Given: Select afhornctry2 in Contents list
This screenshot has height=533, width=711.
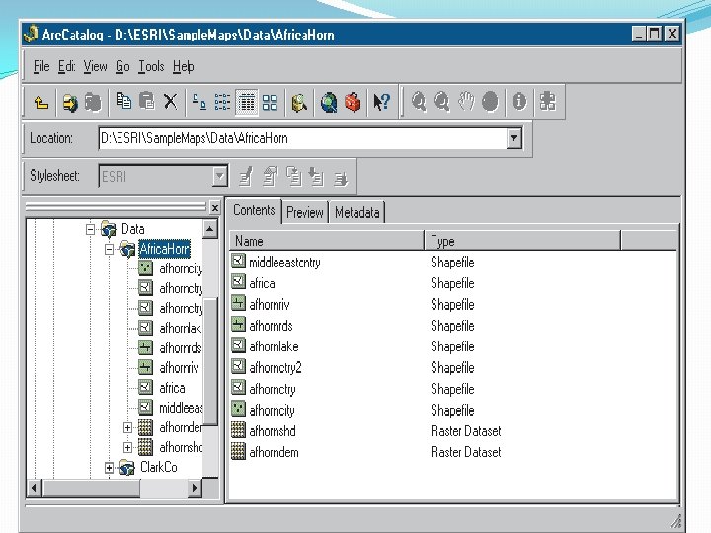Looking at the screenshot, I should coord(275,367).
